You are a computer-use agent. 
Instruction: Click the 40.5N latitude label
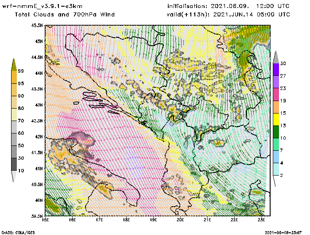[37, 184]
